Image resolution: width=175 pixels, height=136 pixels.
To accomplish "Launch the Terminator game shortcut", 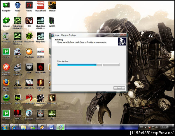I will [41, 99].
